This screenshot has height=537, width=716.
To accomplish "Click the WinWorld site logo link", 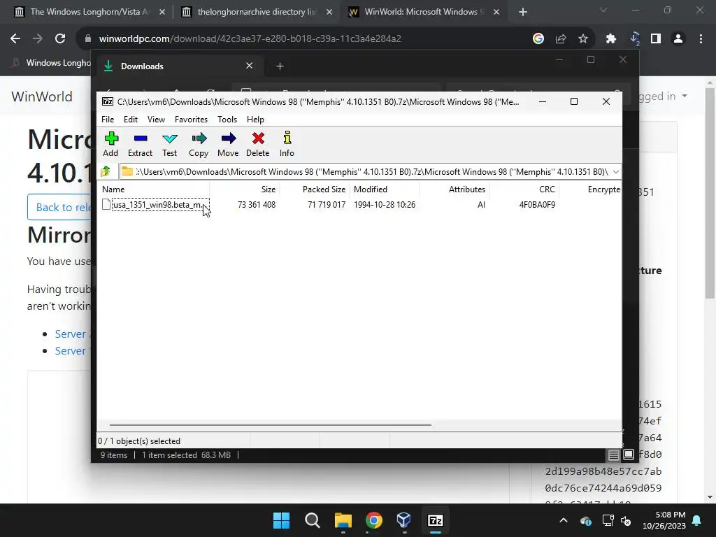I will [42, 96].
